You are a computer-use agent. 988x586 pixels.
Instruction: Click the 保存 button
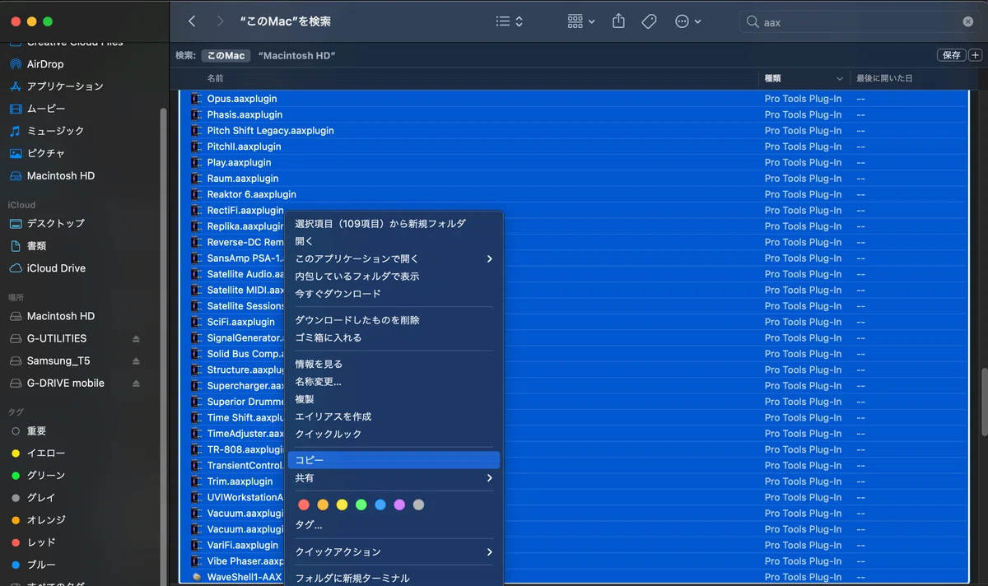click(x=952, y=55)
